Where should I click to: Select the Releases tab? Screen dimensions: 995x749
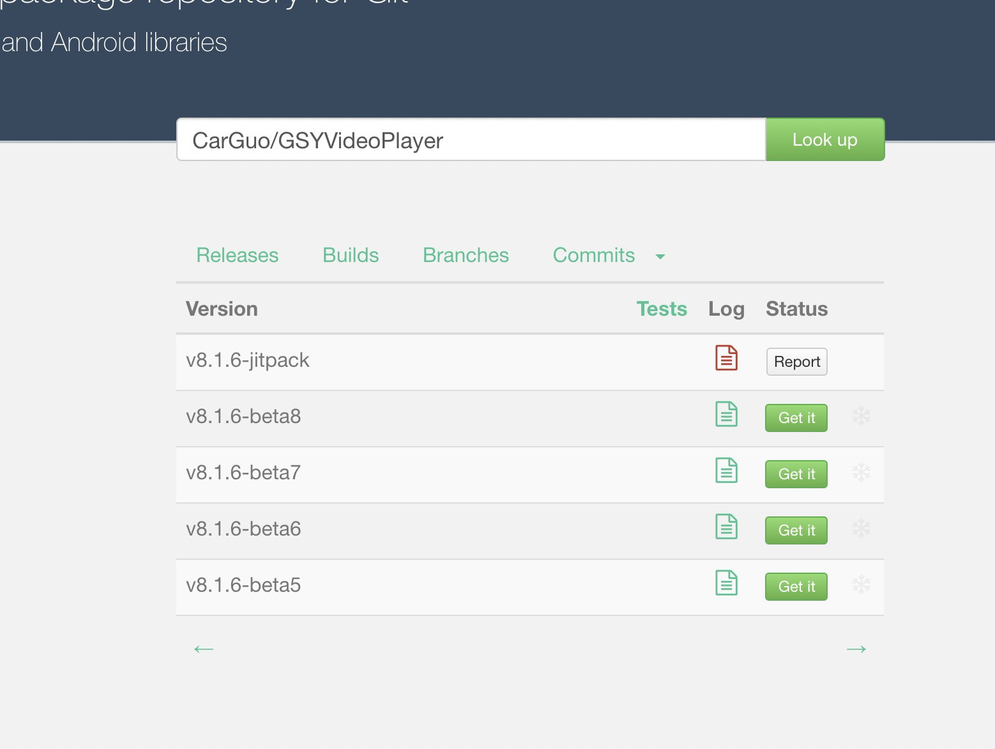237,255
